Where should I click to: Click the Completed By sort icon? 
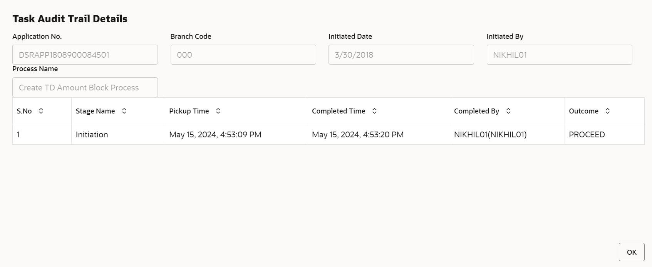pyautogui.click(x=508, y=111)
